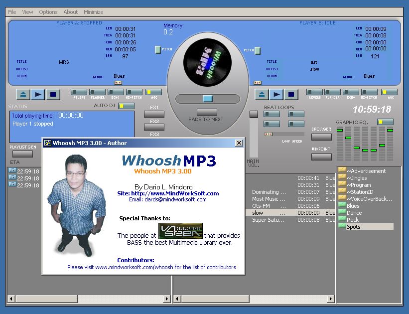Viewport: 409px width, 314px height.
Task: Click the ~Program folder icon
Action: coord(342,184)
